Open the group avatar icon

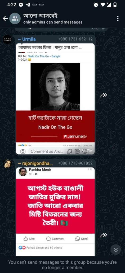[x=15, y=18]
